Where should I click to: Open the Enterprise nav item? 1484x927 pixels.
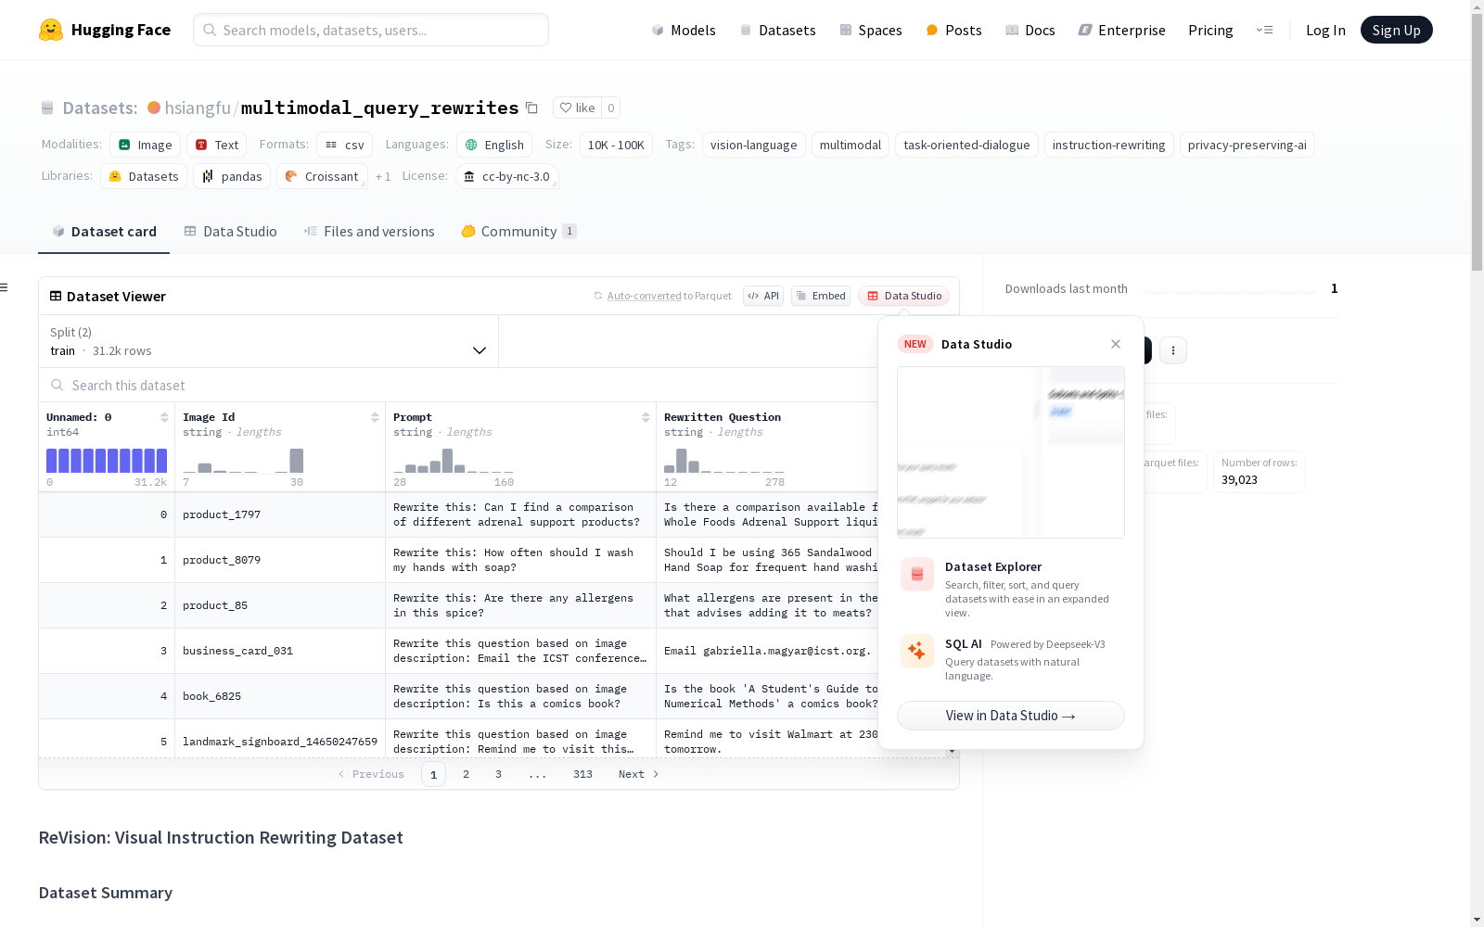coord(1121,30)
